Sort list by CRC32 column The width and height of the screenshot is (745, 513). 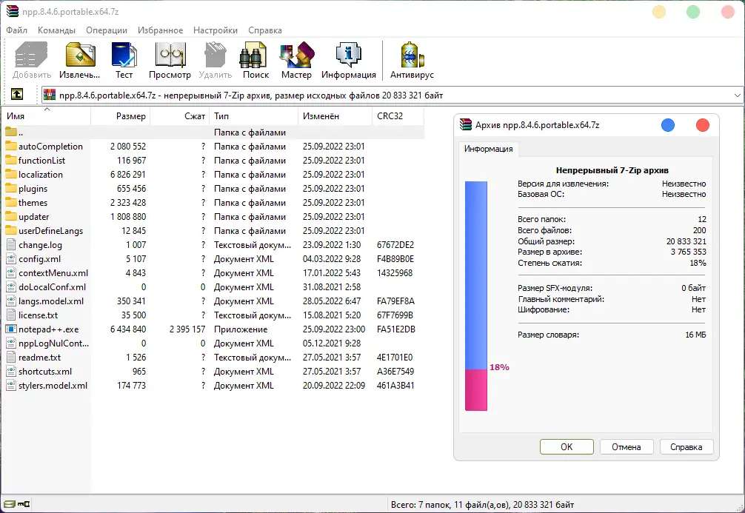pos(398,116)
